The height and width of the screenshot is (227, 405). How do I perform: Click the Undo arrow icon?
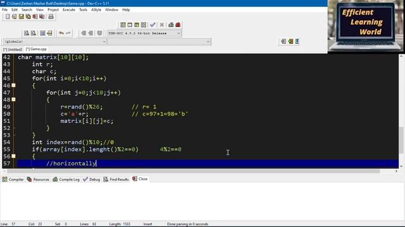coord(61,33)
